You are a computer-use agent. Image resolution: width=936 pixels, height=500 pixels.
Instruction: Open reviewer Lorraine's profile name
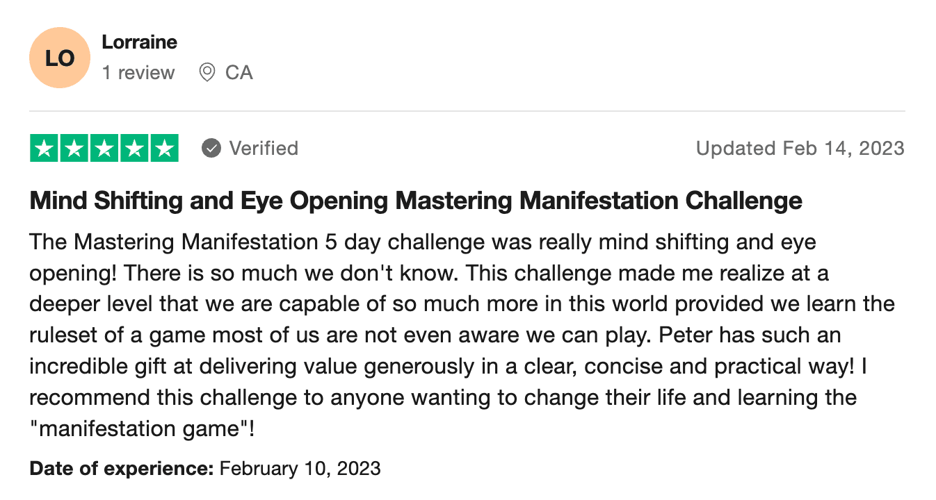[139, 42]
